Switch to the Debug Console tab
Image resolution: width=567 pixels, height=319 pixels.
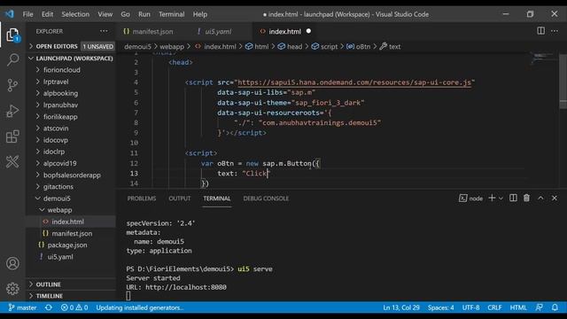click(266, 198)
